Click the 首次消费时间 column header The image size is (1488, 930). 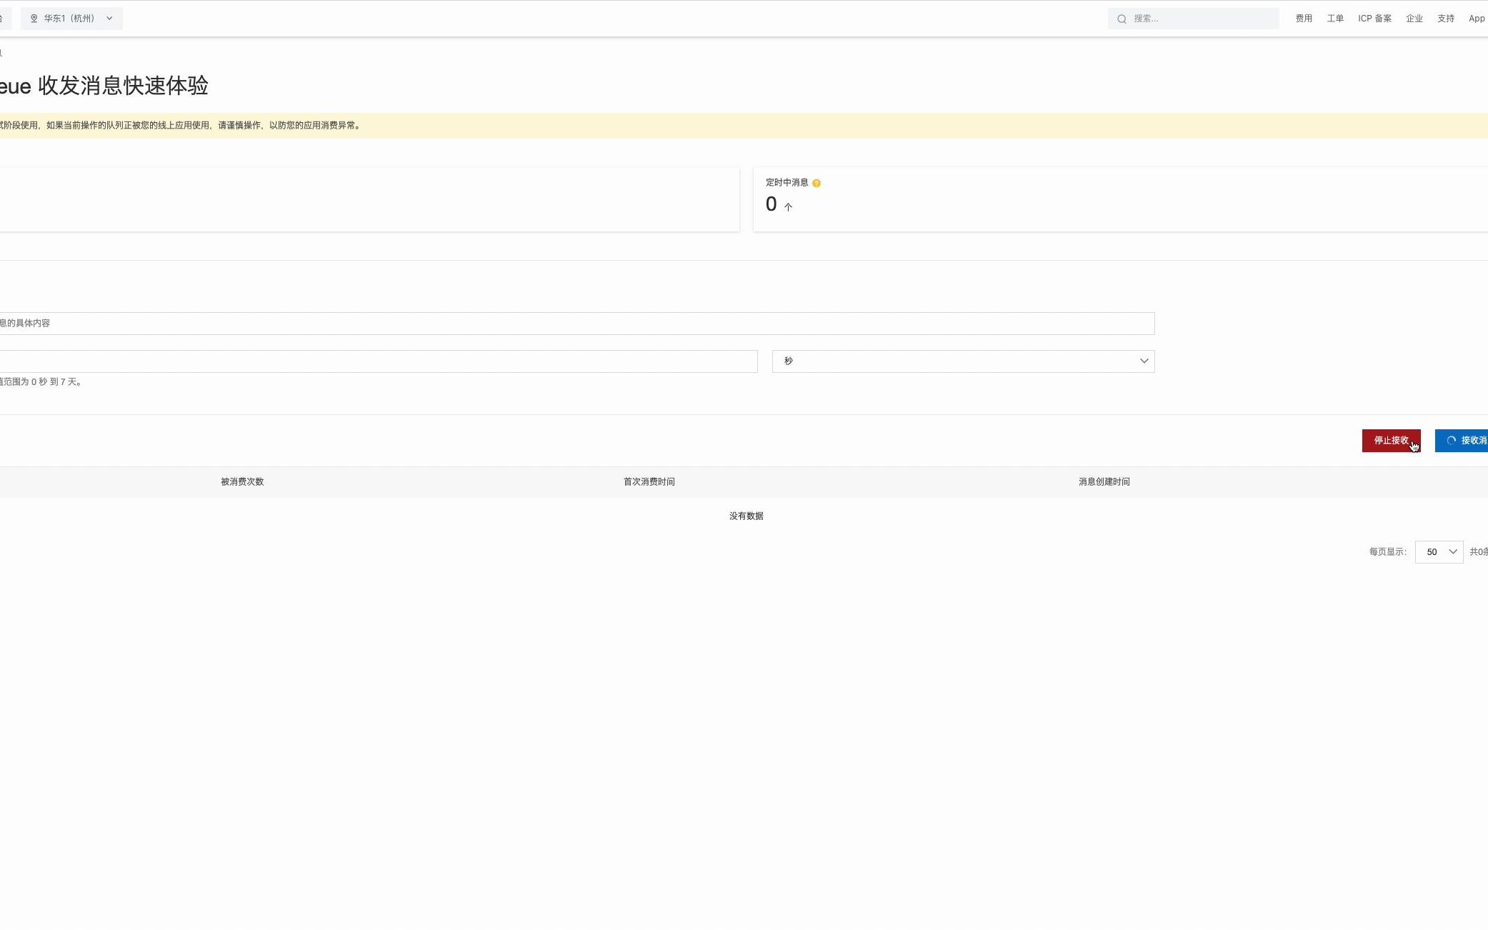point(648,481)
